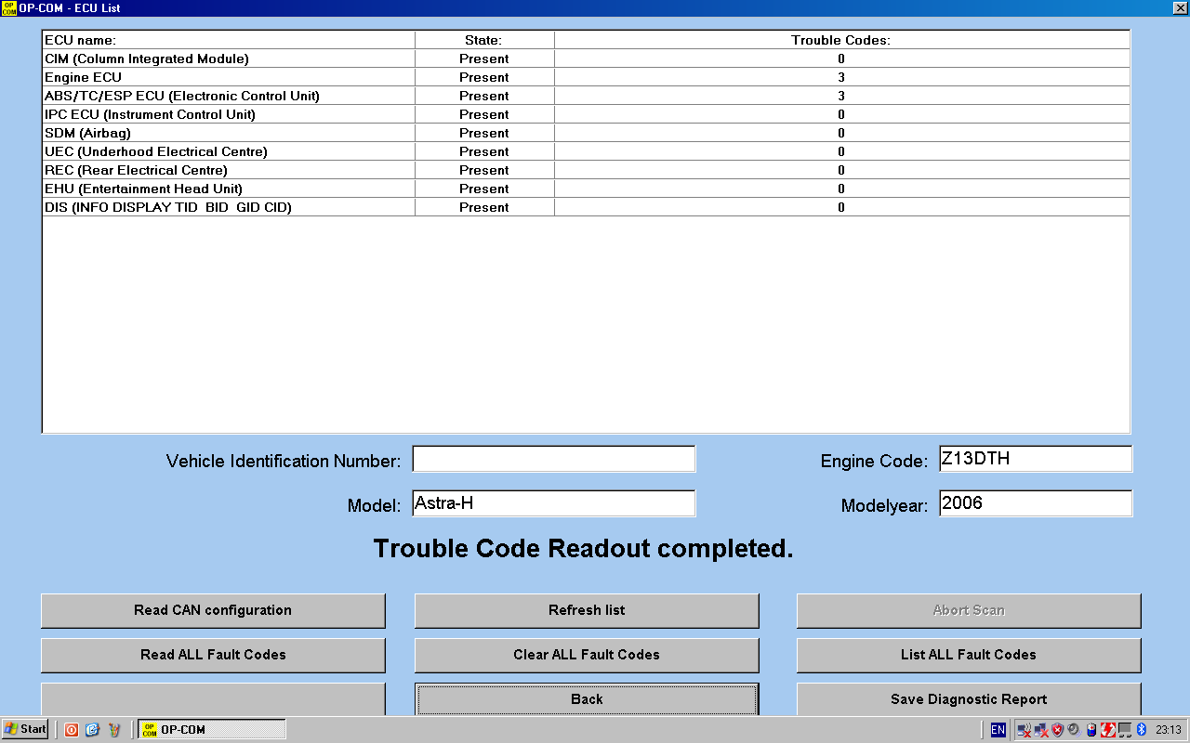The width and height of the screenshot is (1190, 743).
Task: Click ABS/TC/ESP trouble code count 3
Action: (841, 96)
